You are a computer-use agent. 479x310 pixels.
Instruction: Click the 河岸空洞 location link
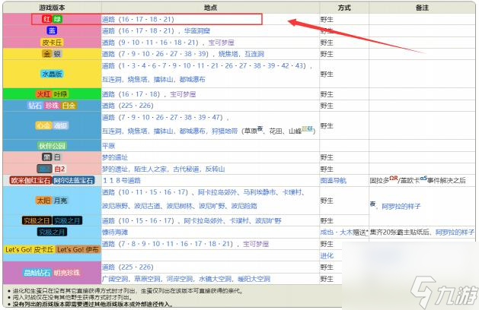click(191, 279)
